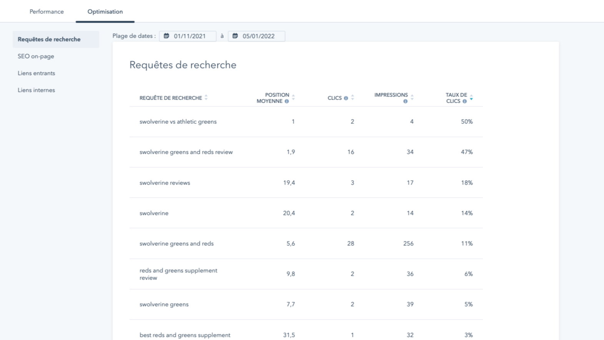Screen dimensions: 604x340
Task: Click the 18% click rate value
Action: (x=467, y=183)
